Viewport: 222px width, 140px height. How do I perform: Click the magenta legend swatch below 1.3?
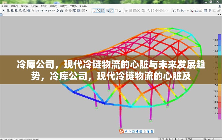click(x=220, y=116)
